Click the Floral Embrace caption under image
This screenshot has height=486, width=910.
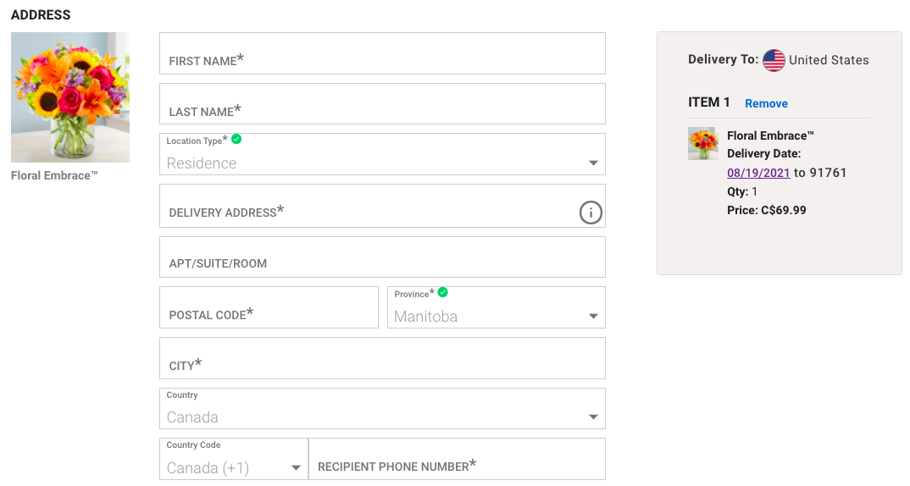[x=54, y=176]
